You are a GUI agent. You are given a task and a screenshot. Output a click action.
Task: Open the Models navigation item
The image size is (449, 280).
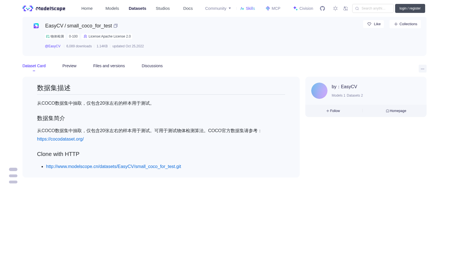point(112,8)
